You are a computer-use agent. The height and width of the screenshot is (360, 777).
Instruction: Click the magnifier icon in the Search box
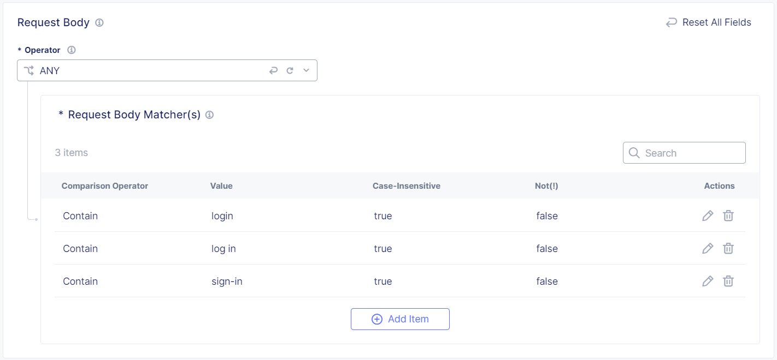[x=634, y=153]
